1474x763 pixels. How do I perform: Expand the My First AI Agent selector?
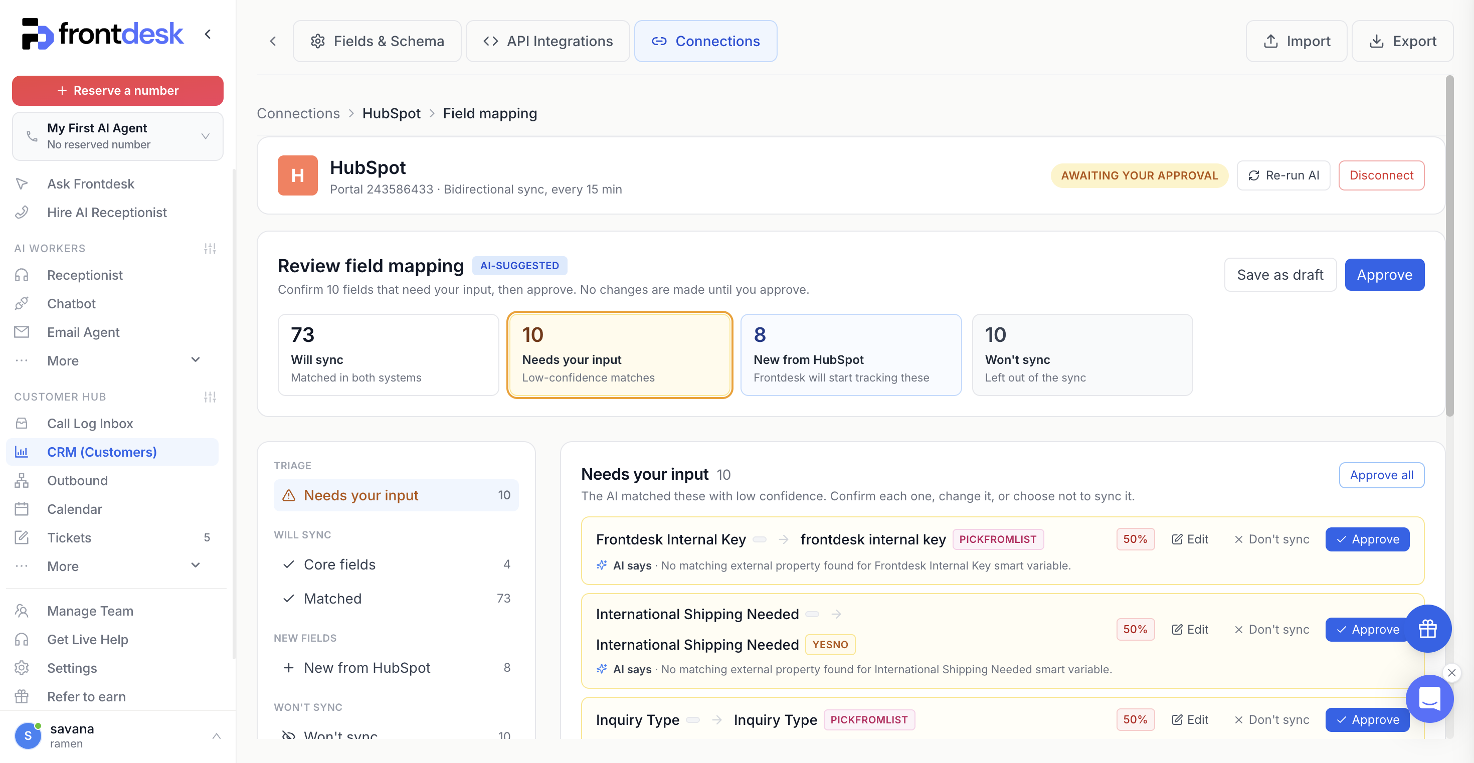pos(118,136)
